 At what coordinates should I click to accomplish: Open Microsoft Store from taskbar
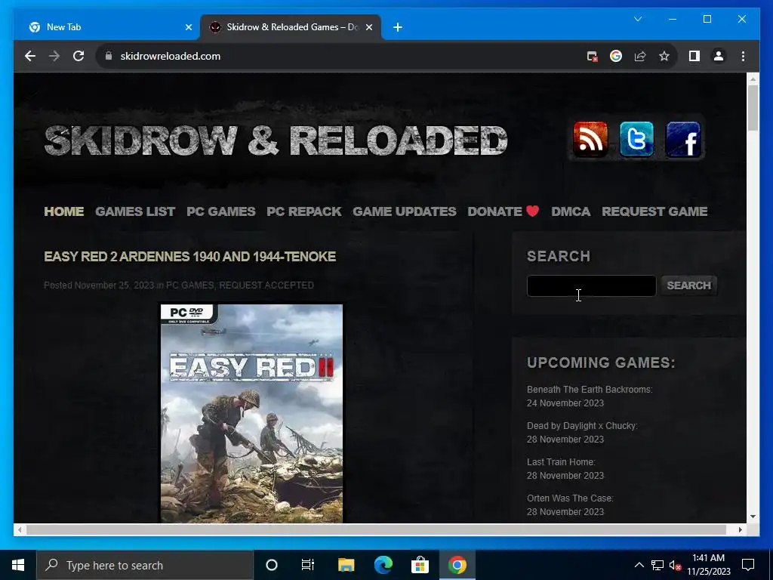click(x=420, y=565)
